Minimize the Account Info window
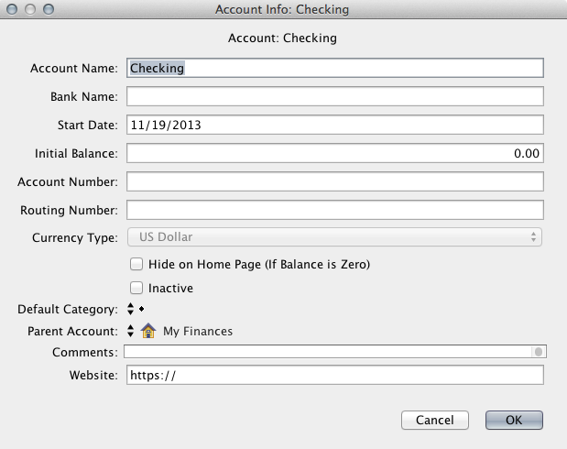 point(29,9)
